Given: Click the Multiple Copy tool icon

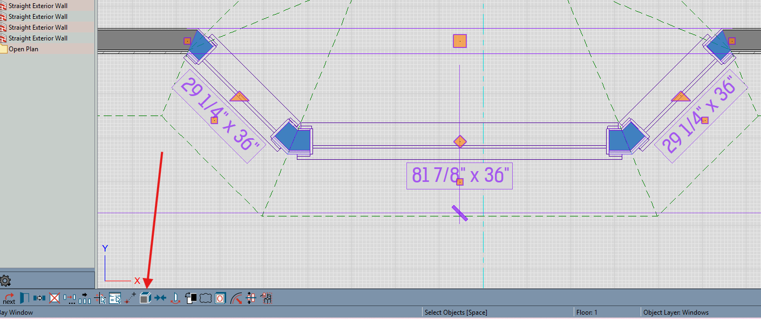Looking at the screenshot, I should tap(70, 298).
